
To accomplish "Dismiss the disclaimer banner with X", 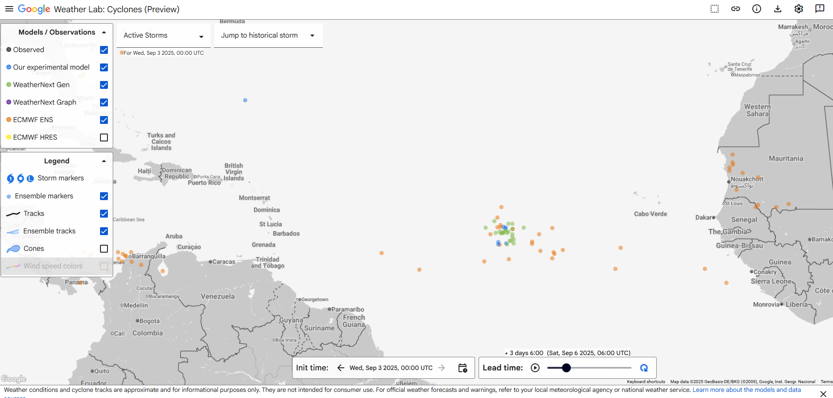I will pyautogui.click(x=823, y=394).
